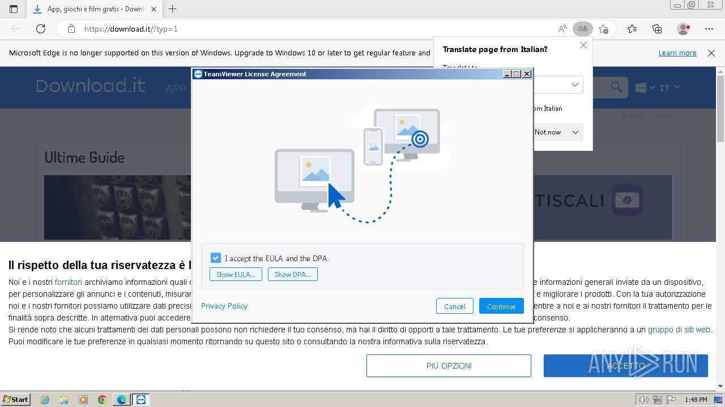The height and width of the screenshot is (407, 725).
Task: Click the TeamViewer logo in dialog title bar
Action: click(198, 74)
